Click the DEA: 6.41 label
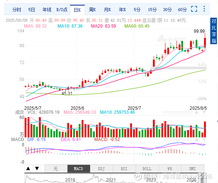The width and height of the screenshot is (218, 183). click(71, 140)
